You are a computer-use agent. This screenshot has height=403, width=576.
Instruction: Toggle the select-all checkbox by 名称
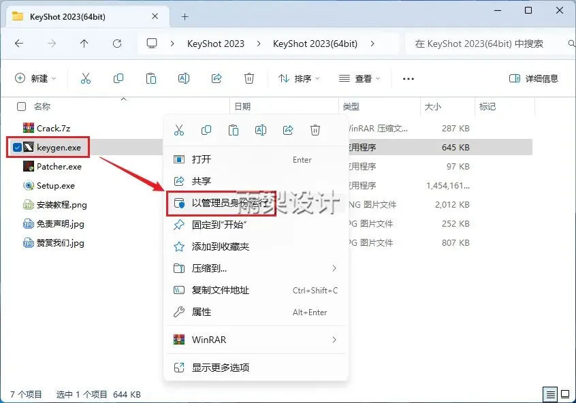(x=22, y=106)
